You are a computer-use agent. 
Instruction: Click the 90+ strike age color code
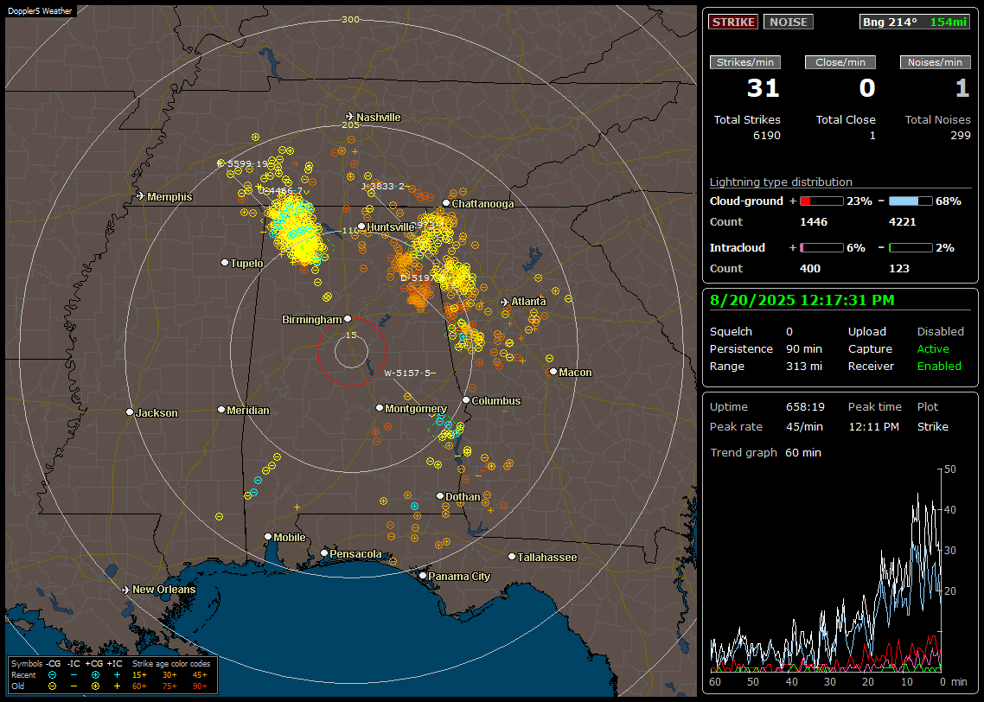pos(200,686)
